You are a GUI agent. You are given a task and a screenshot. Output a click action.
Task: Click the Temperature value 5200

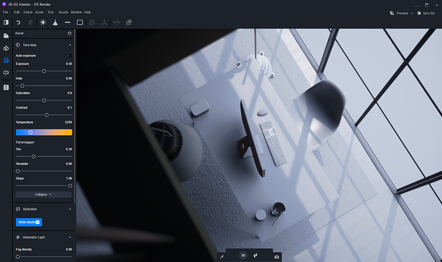pyautogui.click(x=68, y=122)
